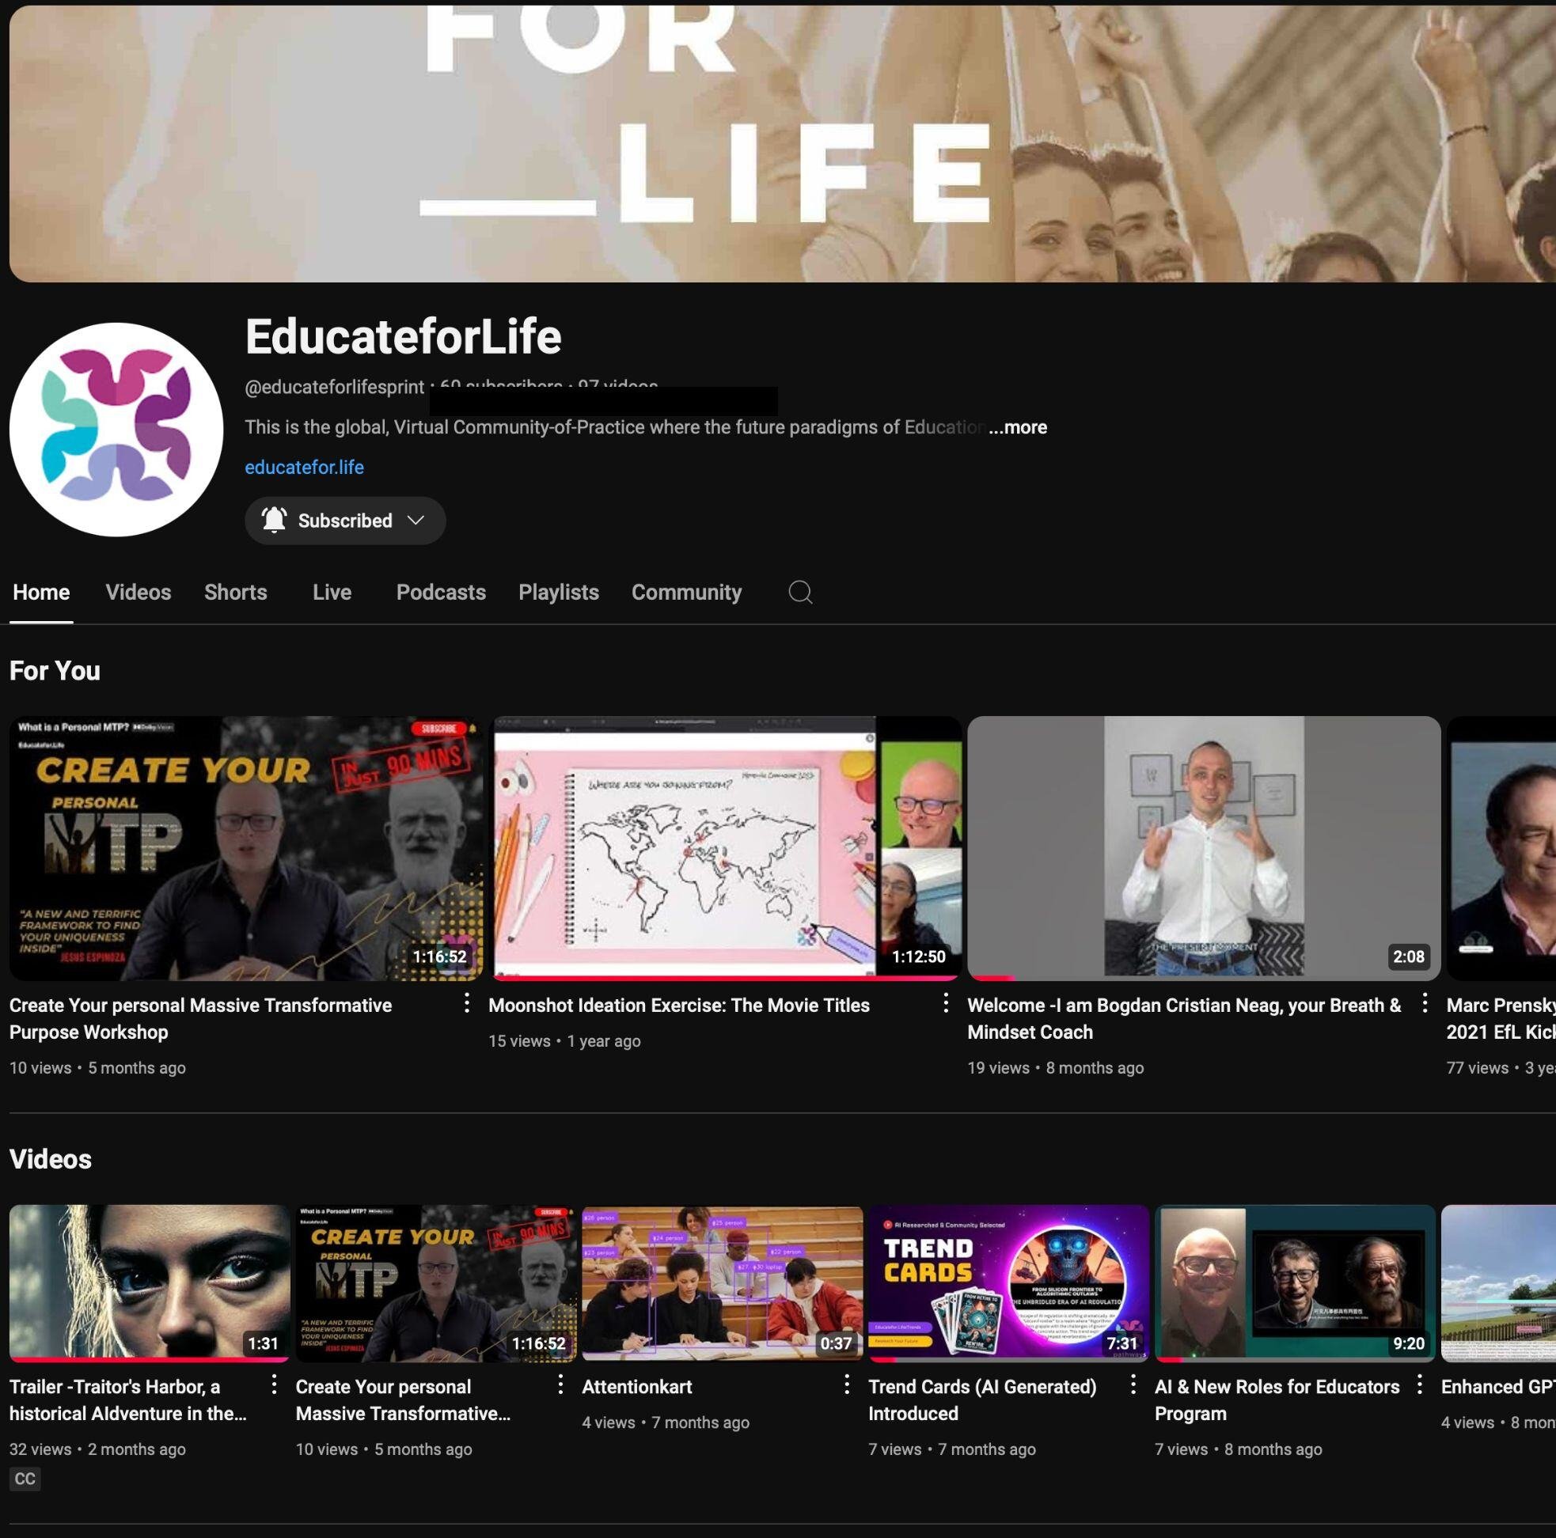Image resolution: width=1556 pixels, height=1538 pixels.
Task: Click the FOR LIFE channel banner image
Action: (x=782, y=143)
